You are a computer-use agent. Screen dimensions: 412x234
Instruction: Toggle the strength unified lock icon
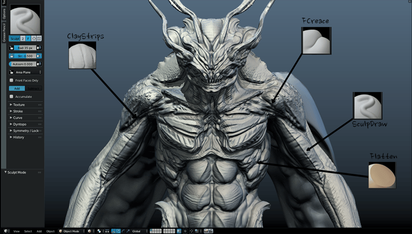point(11,56)
